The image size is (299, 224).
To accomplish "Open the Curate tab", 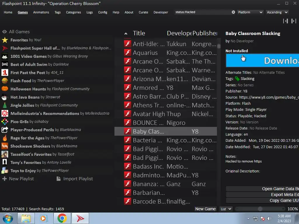I will point(143,12).
